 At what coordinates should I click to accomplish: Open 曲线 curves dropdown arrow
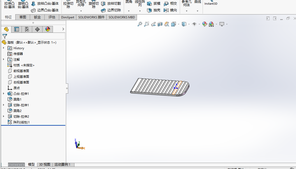click(197, 11)
